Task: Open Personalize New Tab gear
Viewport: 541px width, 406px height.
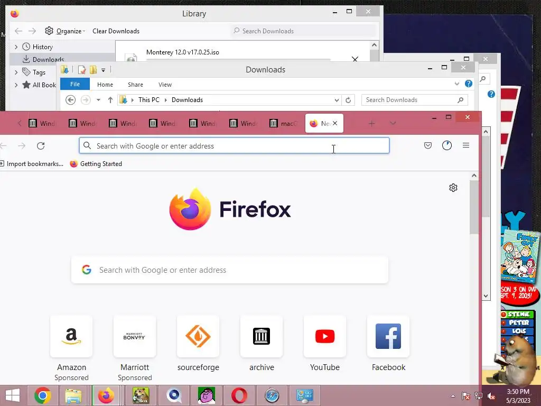Action: 453,188
